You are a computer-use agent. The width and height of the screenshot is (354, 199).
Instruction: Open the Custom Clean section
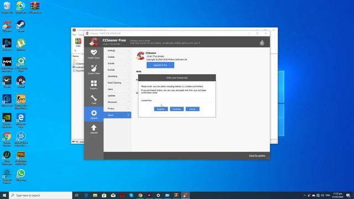click(x=93, y=70)
